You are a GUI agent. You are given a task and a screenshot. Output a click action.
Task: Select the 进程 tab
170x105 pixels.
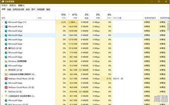pyautogui.click(x=3, y=9)
